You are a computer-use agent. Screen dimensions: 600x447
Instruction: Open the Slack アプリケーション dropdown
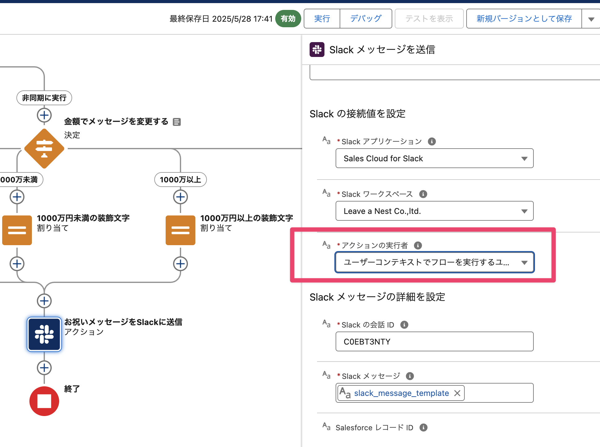point(434,158)
